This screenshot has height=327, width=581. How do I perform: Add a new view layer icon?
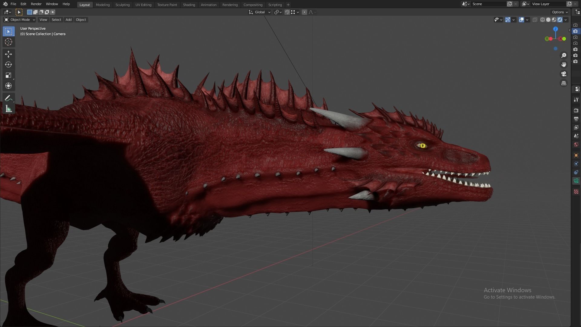coord(569,4)
